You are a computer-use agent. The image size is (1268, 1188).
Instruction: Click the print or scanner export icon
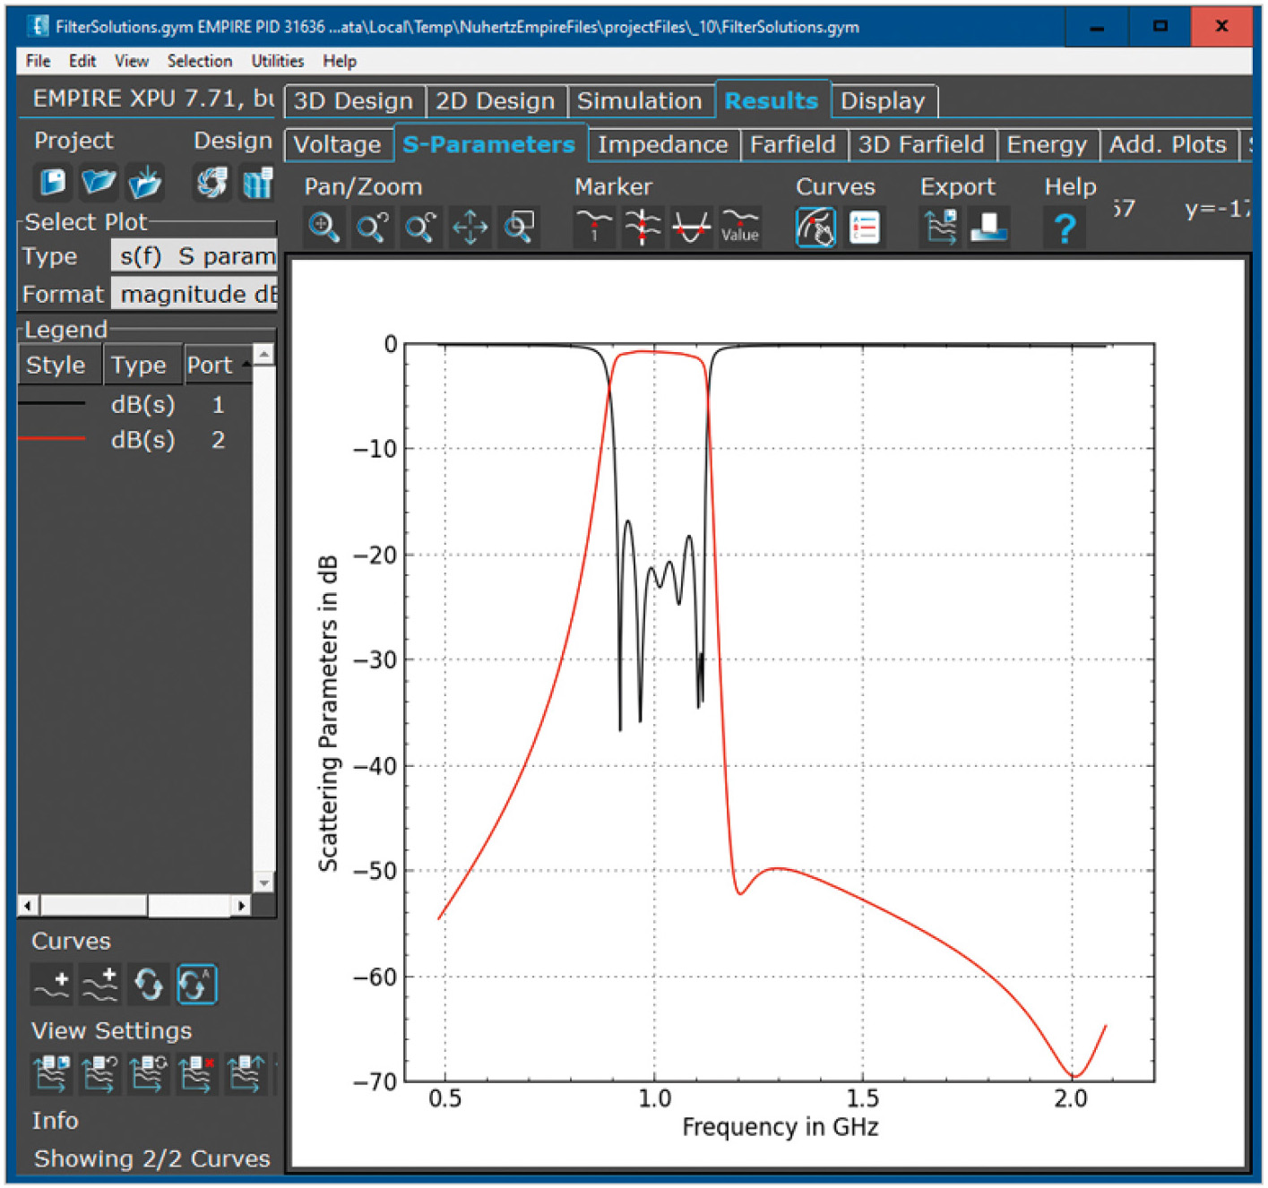988,227
